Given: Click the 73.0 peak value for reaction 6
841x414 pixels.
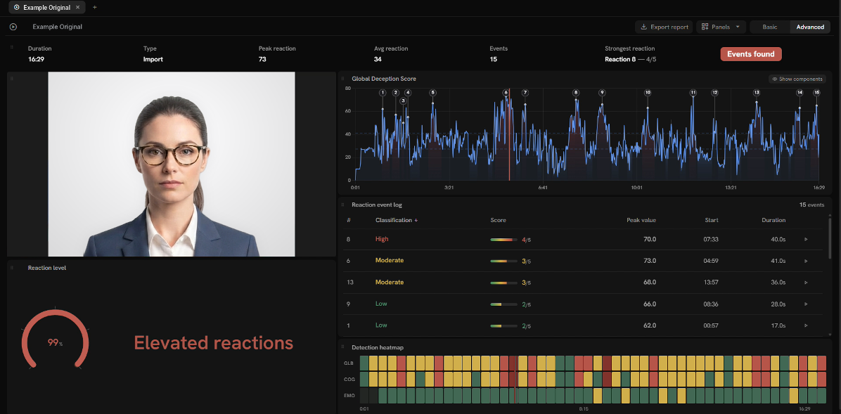Looking at the screenshot, I should 650,261.
